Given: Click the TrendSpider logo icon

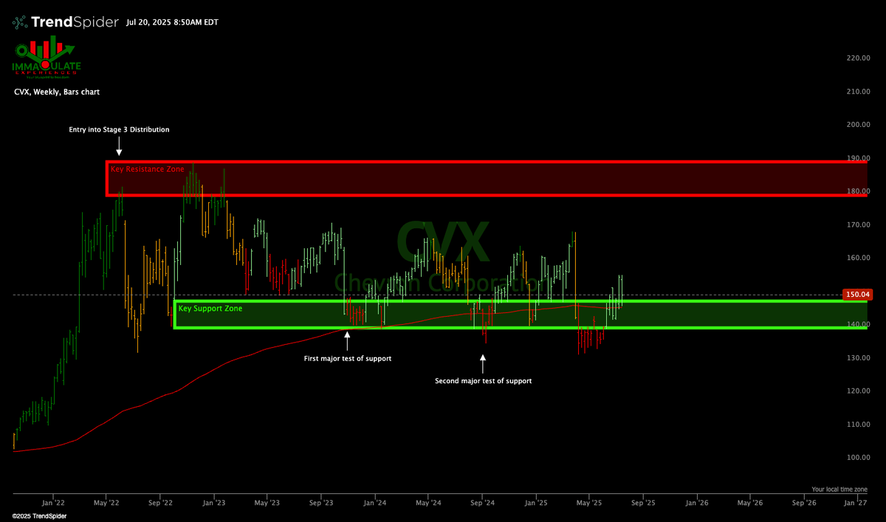Looking at the screenshot, I should pos(20,22).
